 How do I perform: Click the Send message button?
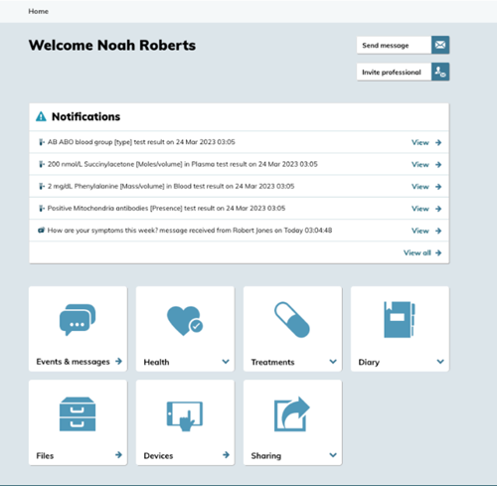click(x=403, y=45)
